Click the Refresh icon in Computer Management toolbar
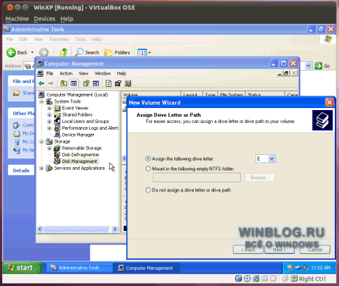 click(108, 84)
